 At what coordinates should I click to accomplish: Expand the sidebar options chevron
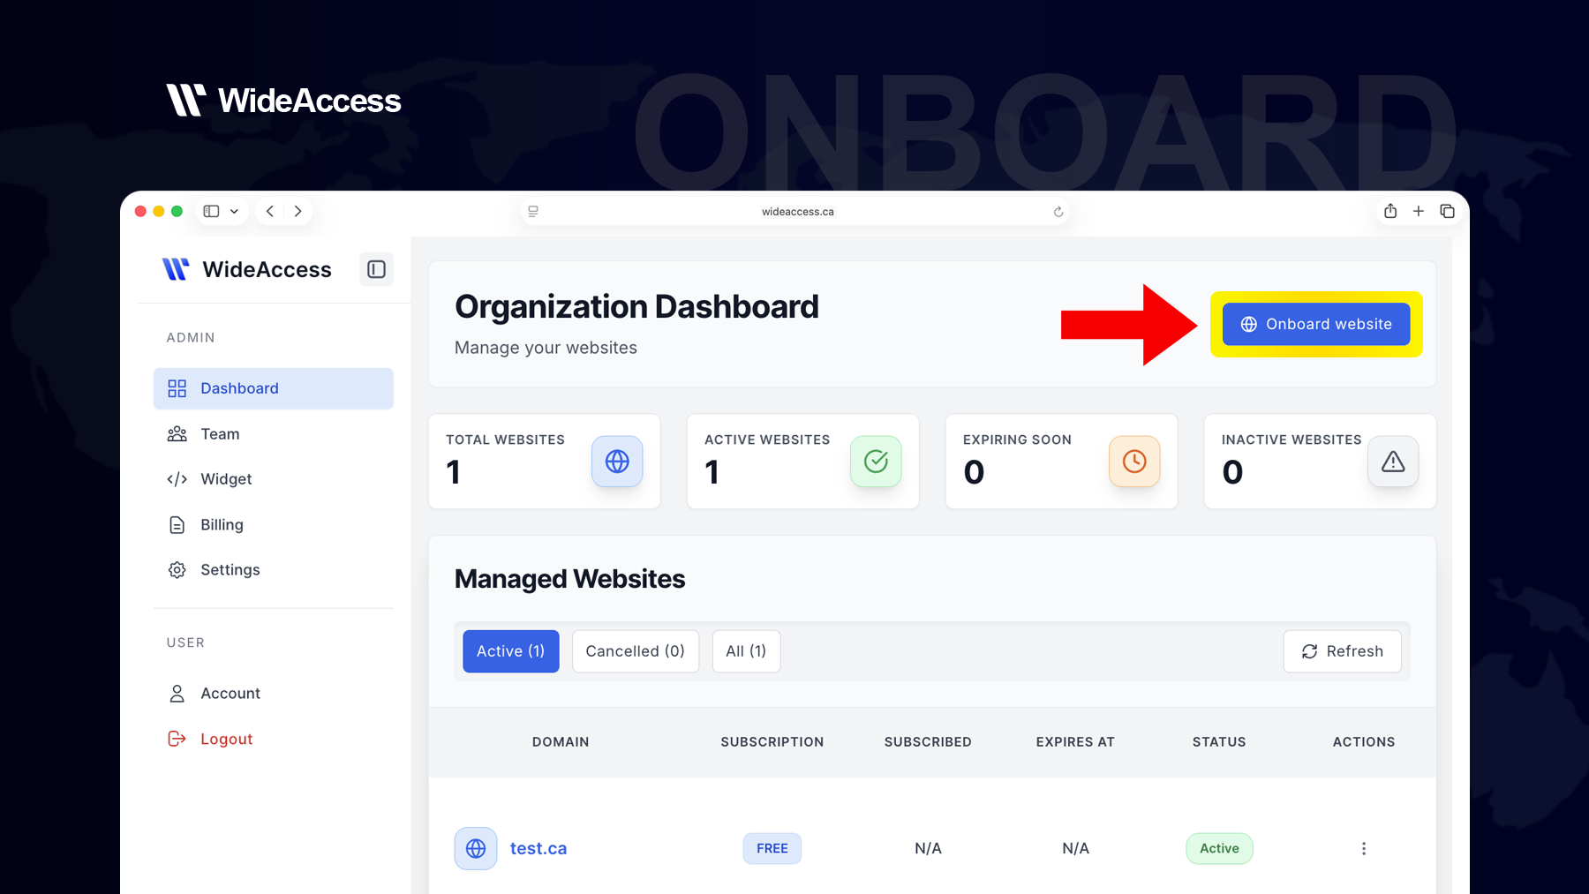(x=235, y=211)
